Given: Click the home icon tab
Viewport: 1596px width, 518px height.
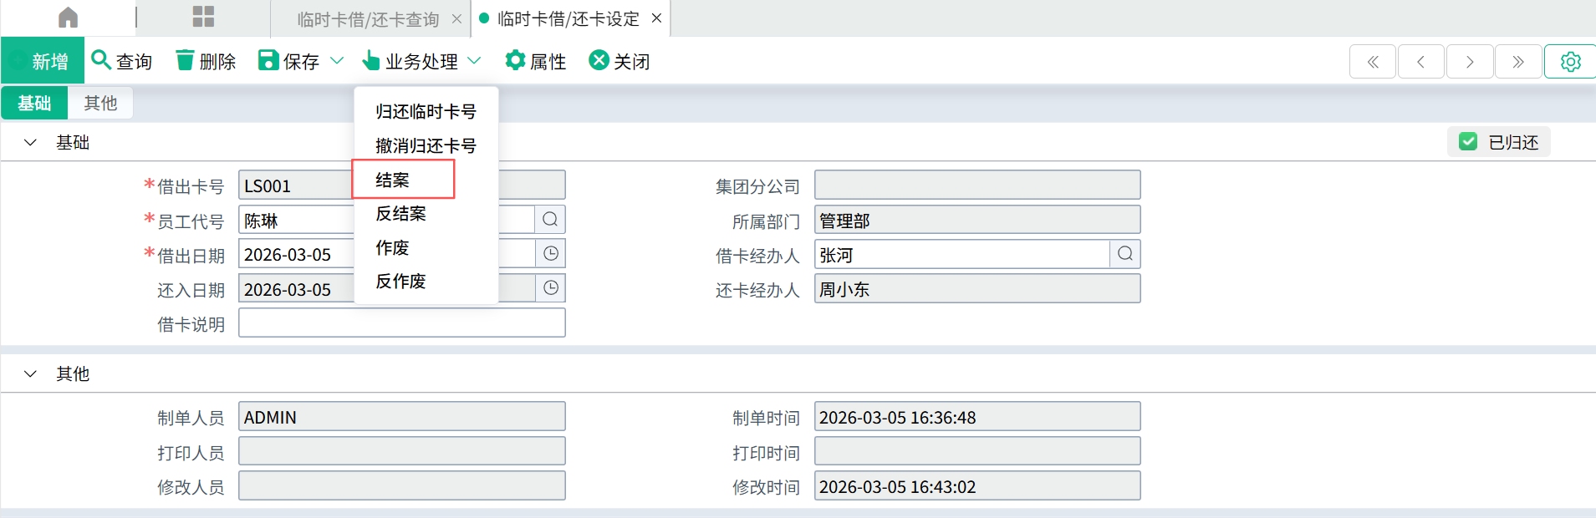Looking at the screenshot, I should tap(68, 18).
